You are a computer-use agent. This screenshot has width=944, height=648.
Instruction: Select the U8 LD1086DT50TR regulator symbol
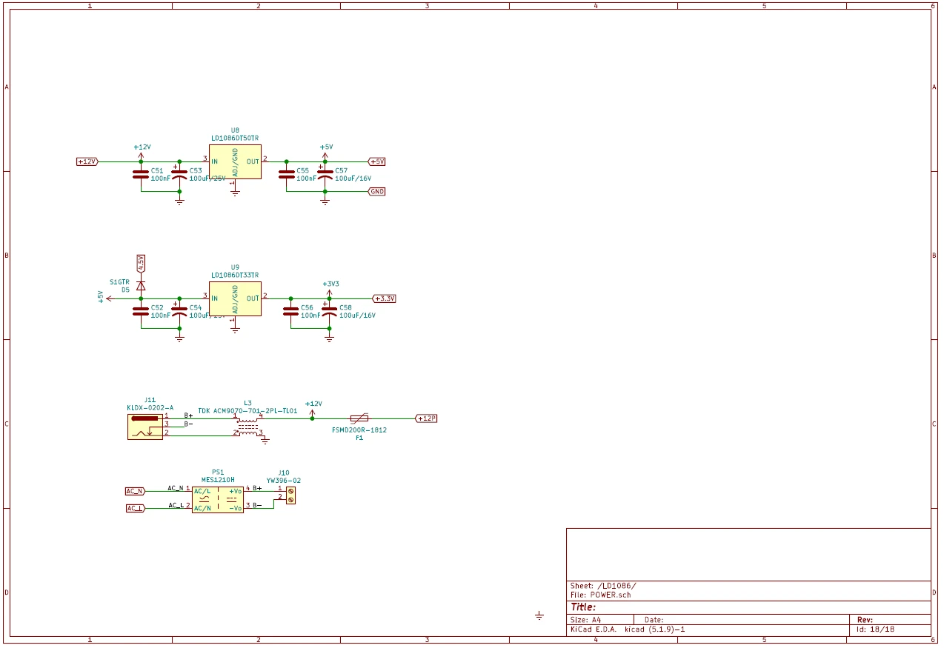click(235, 161)
